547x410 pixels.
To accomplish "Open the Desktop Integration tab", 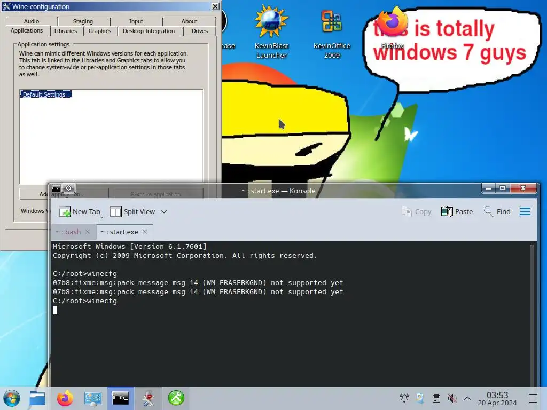I will point(149,31).
